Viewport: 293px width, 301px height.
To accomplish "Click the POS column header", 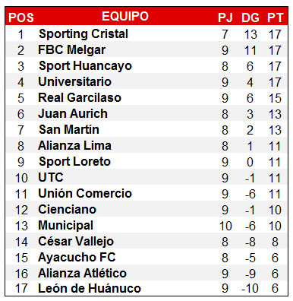I will tap(21, 17).
